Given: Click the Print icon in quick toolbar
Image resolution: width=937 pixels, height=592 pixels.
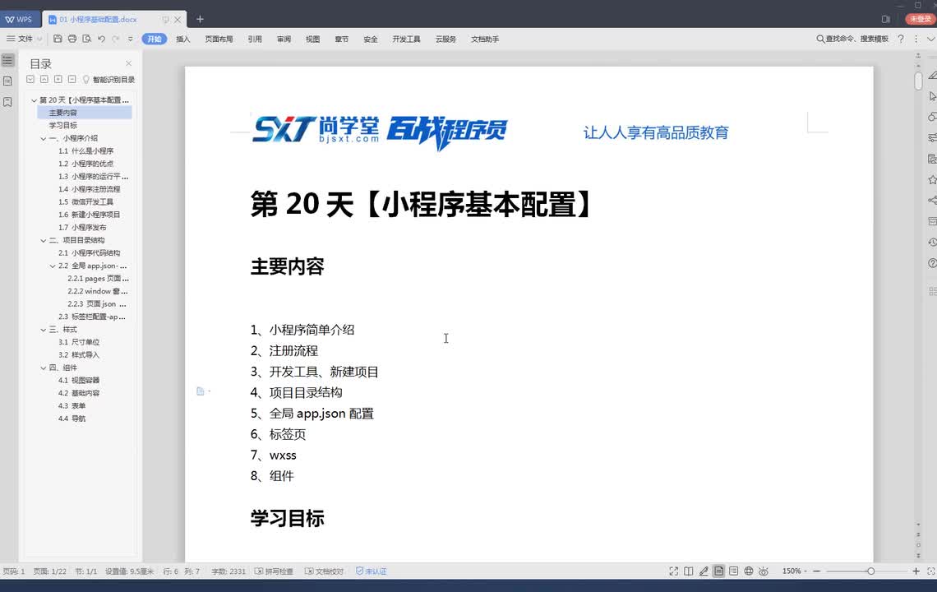Looking at the screenshot, I should (72, 39).
